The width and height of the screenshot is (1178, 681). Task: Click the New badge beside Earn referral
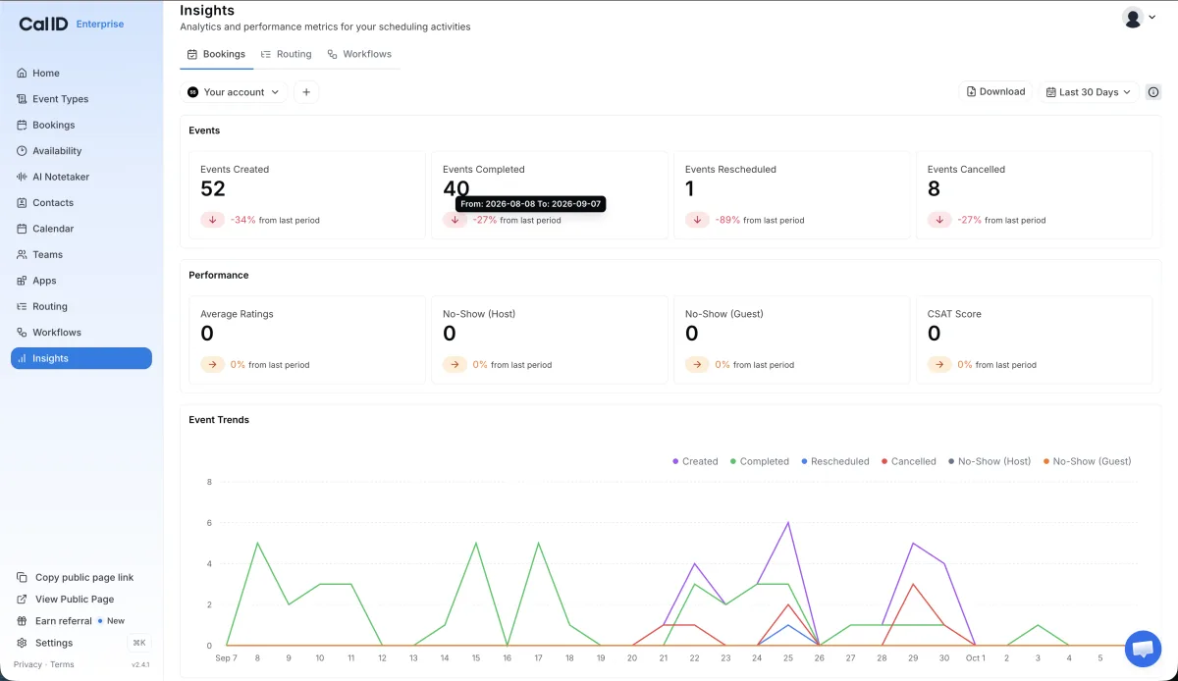[x=111, y=621]
